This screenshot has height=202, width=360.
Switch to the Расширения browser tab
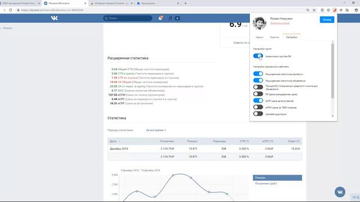point(158,3)
